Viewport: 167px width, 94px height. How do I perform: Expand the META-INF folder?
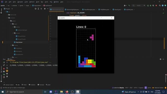[x=7, y=15]
